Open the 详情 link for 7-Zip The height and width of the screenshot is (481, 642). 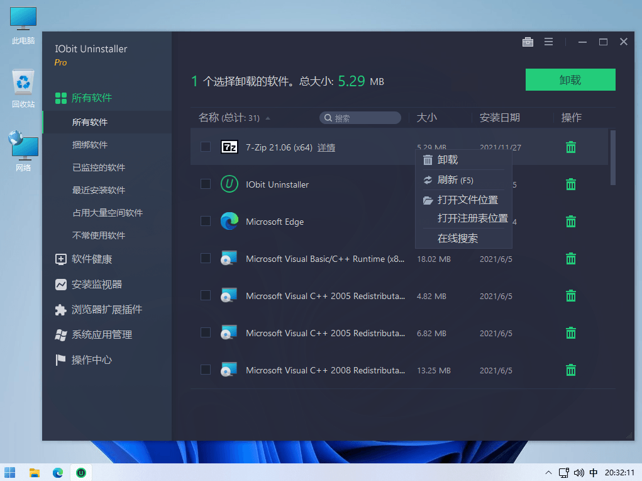point(326,147)
